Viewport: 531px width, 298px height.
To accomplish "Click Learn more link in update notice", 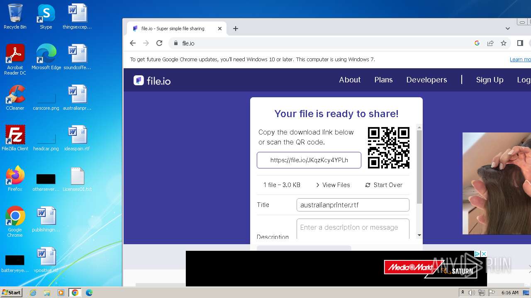I will [520, 60].
